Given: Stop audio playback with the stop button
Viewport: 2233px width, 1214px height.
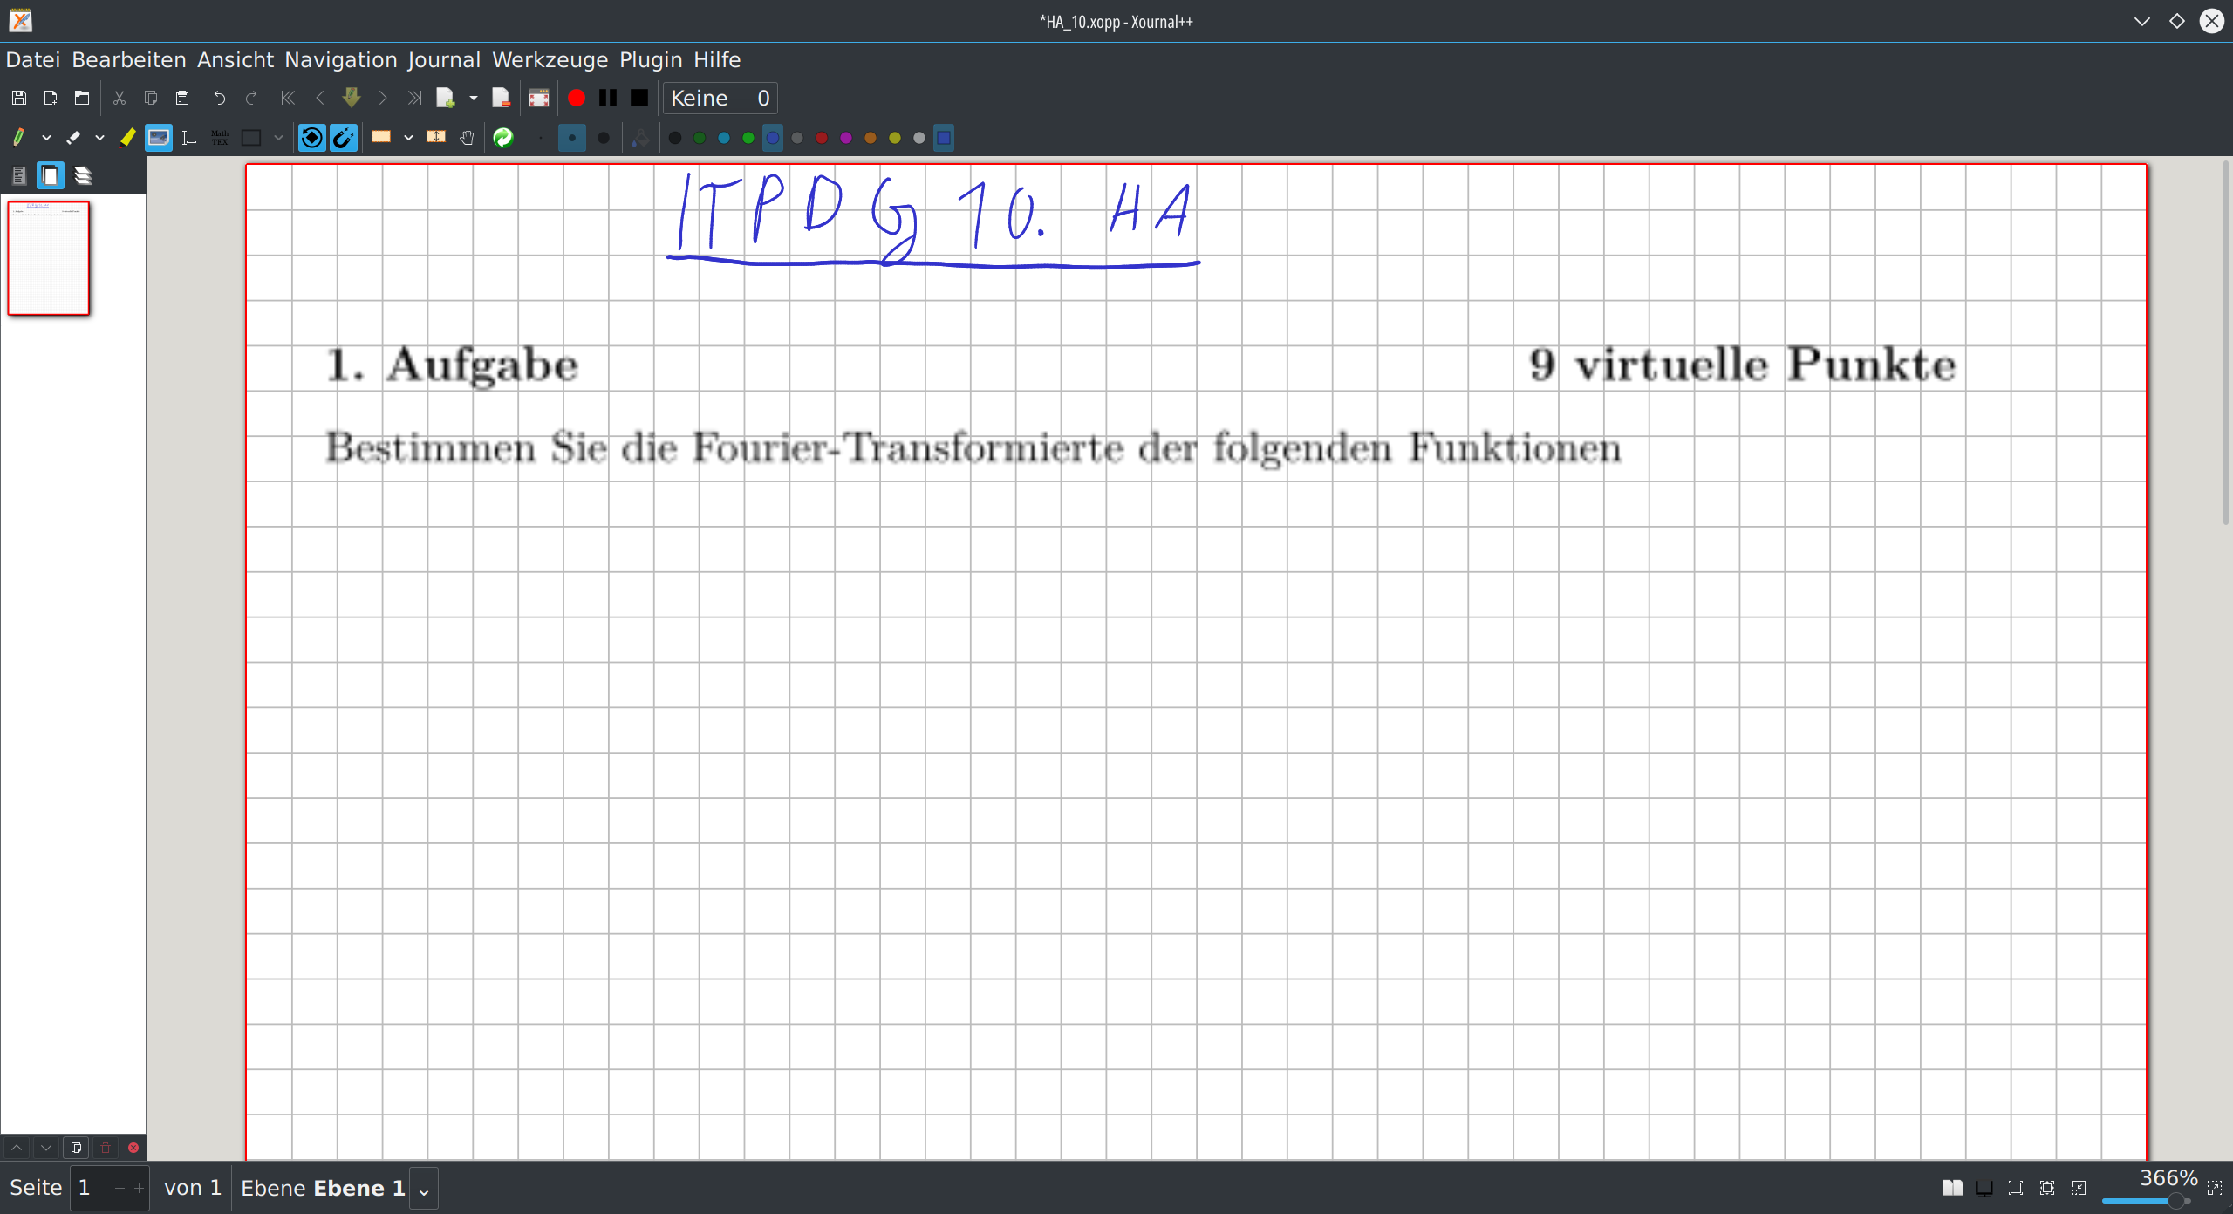Looking at the screenshot, I should click(x=638, y=98).
